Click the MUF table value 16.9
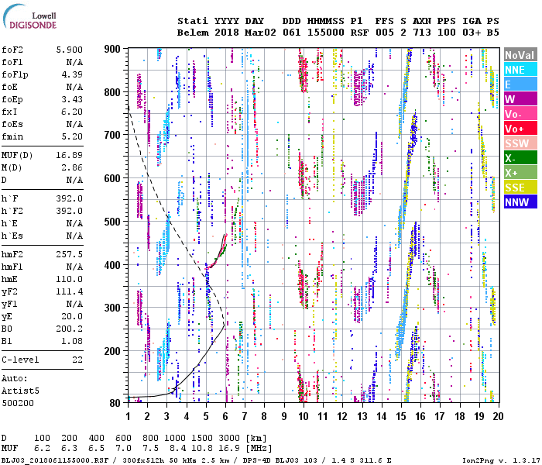 (x=229, y=448)
